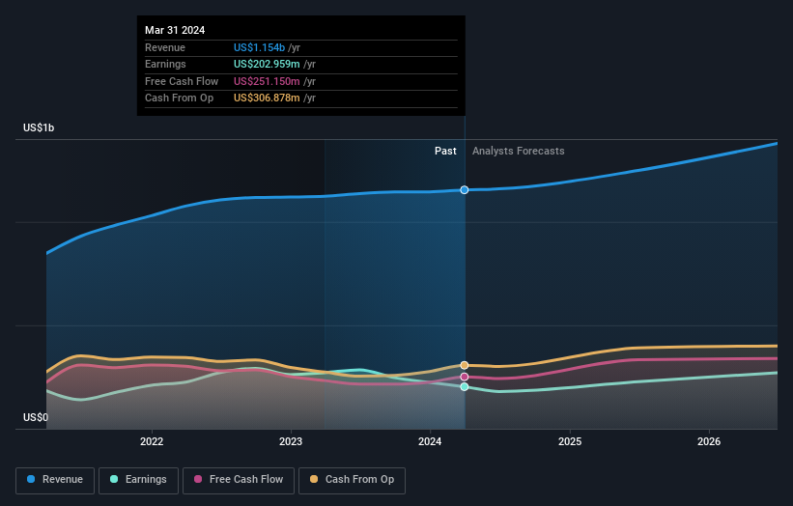793x506 pixels.
Task: Click the Free Cash Flow pink data point marker
Action: (465, 378)
